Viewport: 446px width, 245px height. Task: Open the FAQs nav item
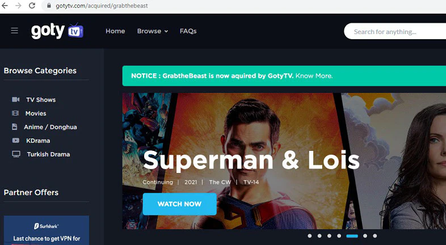click(x=188, y=31)
